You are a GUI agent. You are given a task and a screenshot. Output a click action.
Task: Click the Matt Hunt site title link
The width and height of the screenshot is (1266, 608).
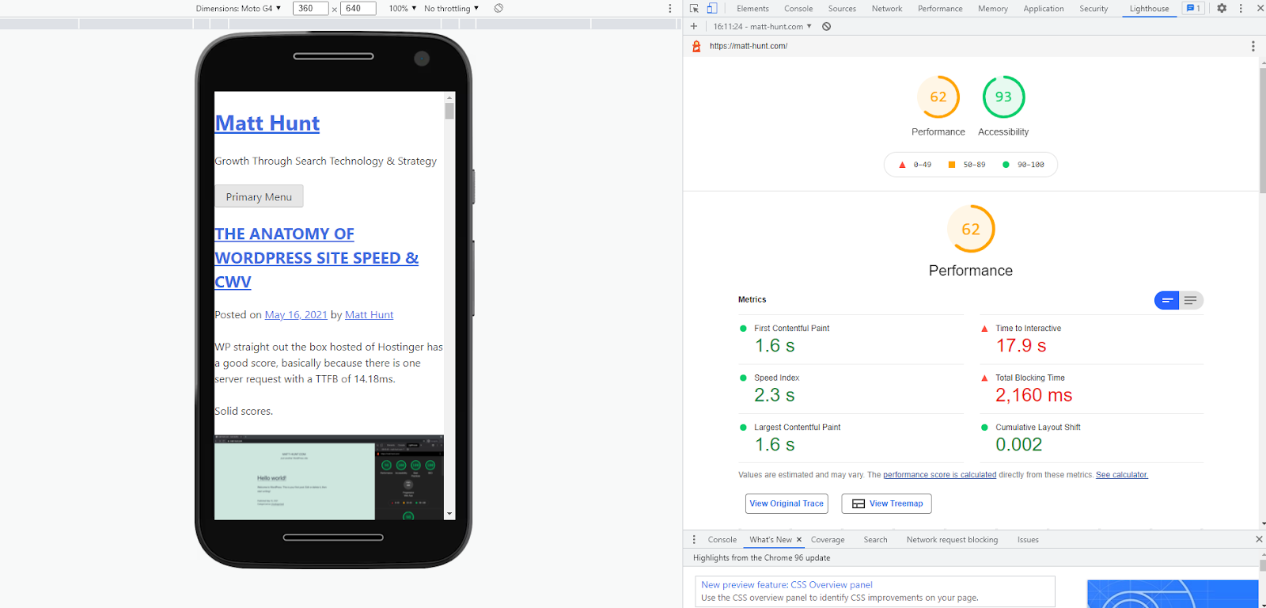pos(267,123)
